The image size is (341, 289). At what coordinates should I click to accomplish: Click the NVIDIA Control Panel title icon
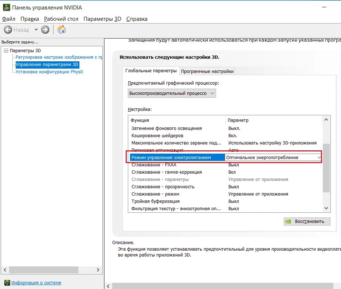[x=6, y=7]
